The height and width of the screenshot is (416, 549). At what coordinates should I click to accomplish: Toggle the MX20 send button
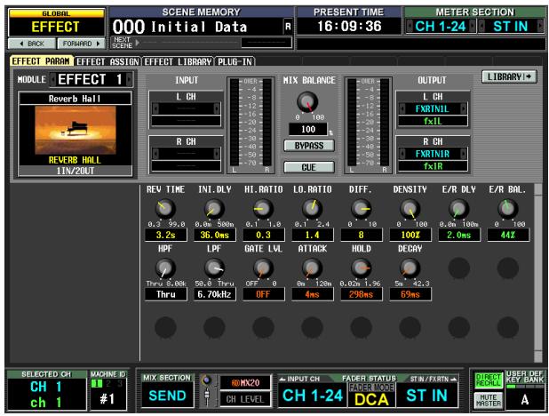pos(245,383)
